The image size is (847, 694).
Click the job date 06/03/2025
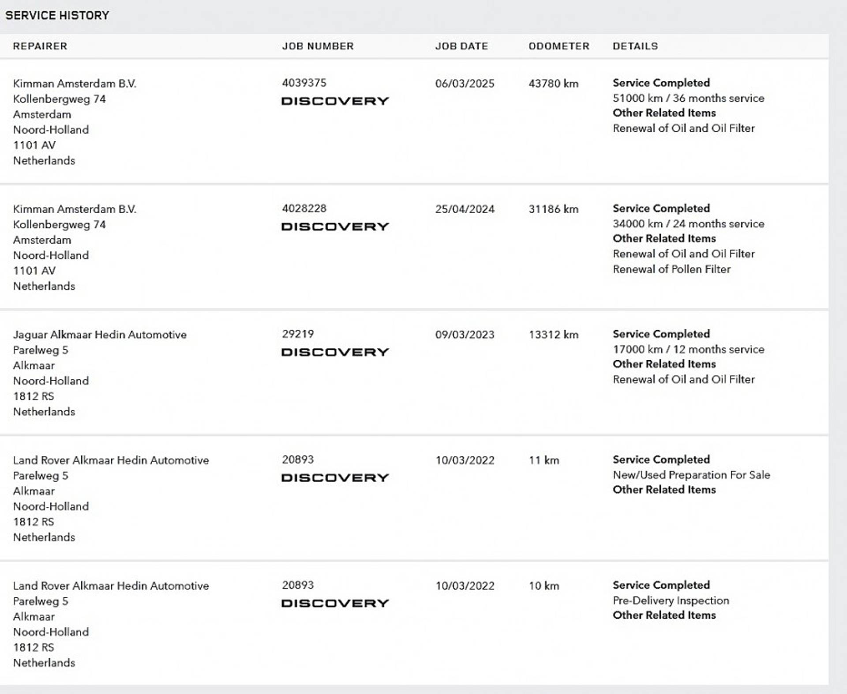[465, 83]
